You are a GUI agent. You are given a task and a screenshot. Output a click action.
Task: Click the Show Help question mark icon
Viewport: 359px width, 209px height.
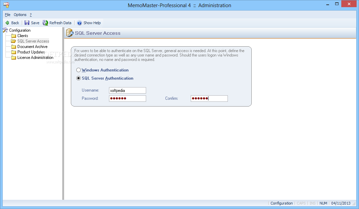pos(79,23)
